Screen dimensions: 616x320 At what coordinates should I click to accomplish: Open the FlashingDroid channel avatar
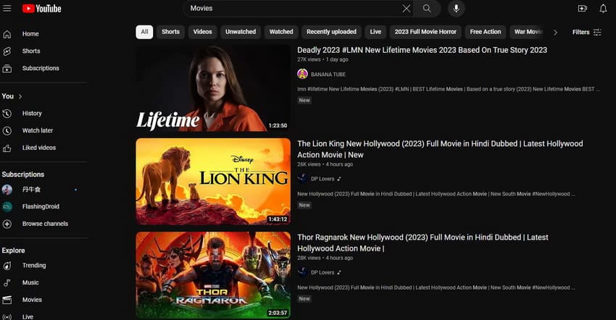[7, 206]
